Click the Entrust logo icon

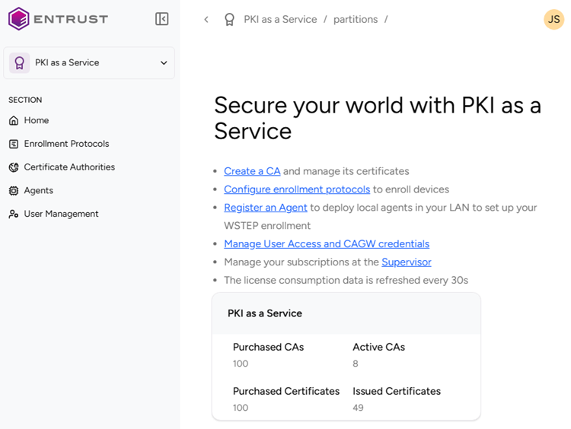[x=19, y=19]
